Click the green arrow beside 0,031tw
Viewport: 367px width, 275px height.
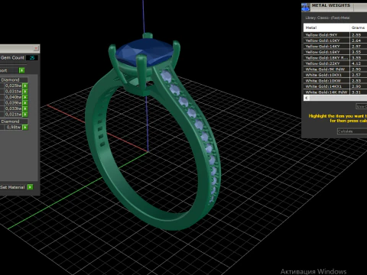click(25, 92)
